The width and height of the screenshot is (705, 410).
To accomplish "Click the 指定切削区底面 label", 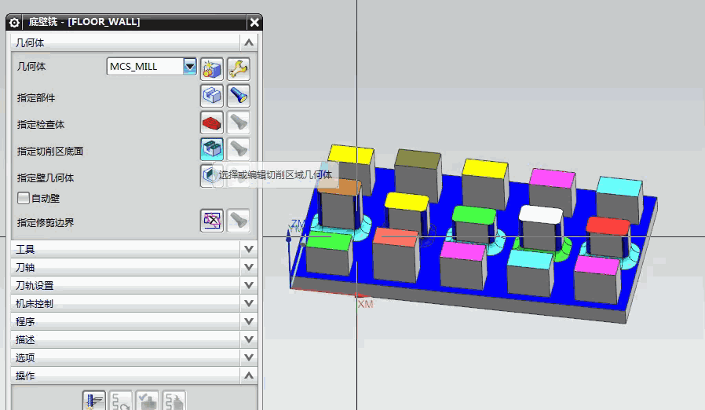I will pos(50,152).
